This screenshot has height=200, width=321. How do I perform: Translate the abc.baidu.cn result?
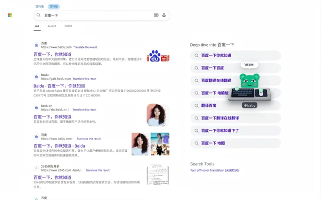[84, 109]
